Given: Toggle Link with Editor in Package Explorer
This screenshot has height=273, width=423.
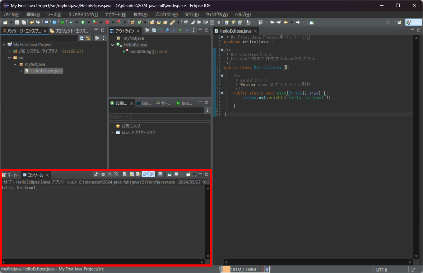Looking at the screenshot, I should tap(88, 38).
